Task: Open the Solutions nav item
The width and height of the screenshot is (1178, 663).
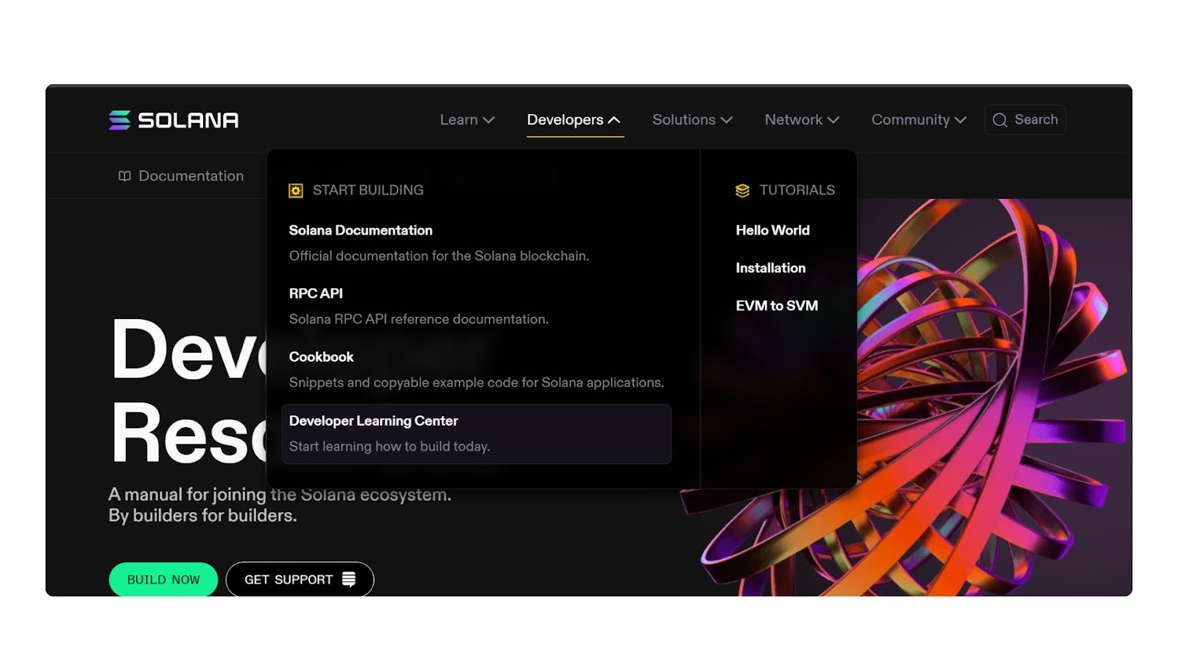Action: (692, 119)
